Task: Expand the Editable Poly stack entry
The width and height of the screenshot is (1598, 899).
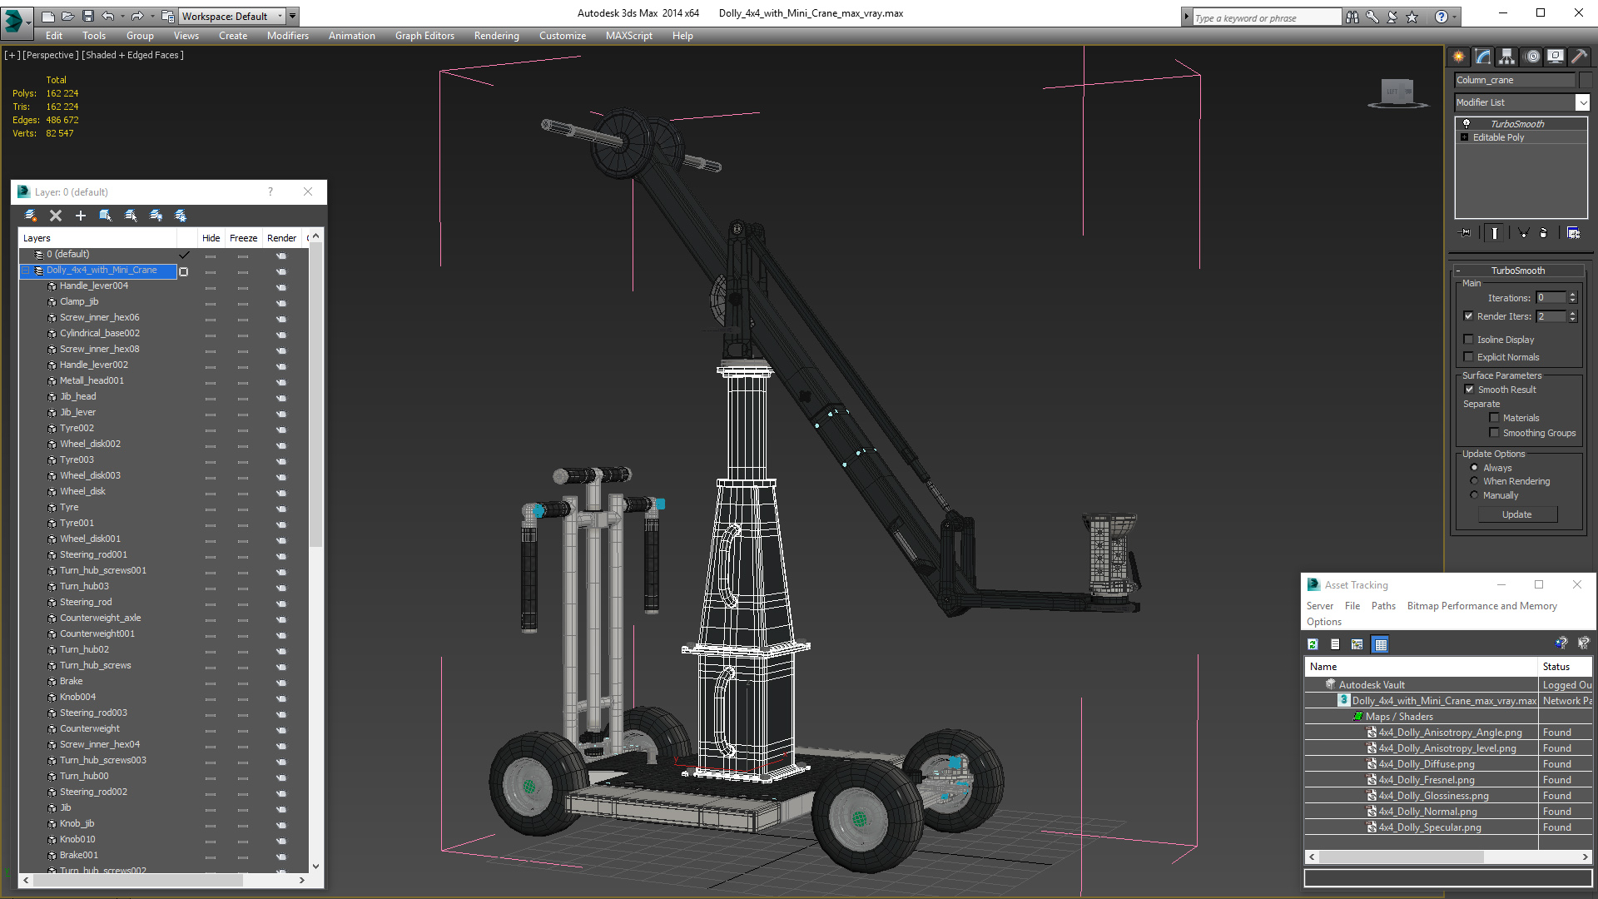Action: click(x=1465, y=137)
